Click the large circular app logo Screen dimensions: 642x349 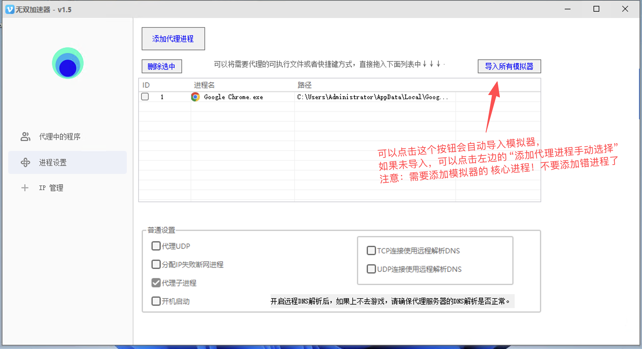pyautogui.click(x=67, y=63)
